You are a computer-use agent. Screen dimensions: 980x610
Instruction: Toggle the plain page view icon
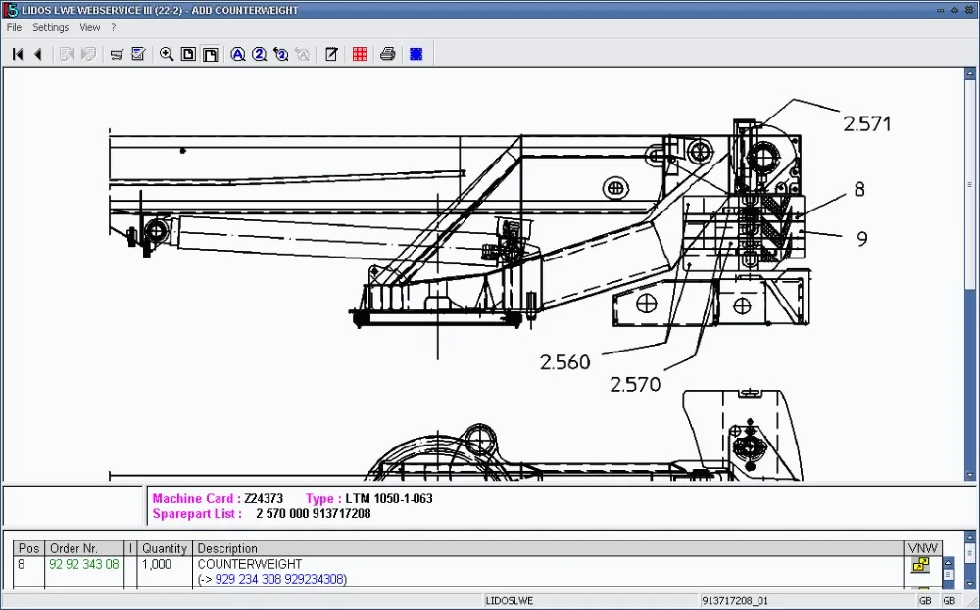tap(211, 54)
